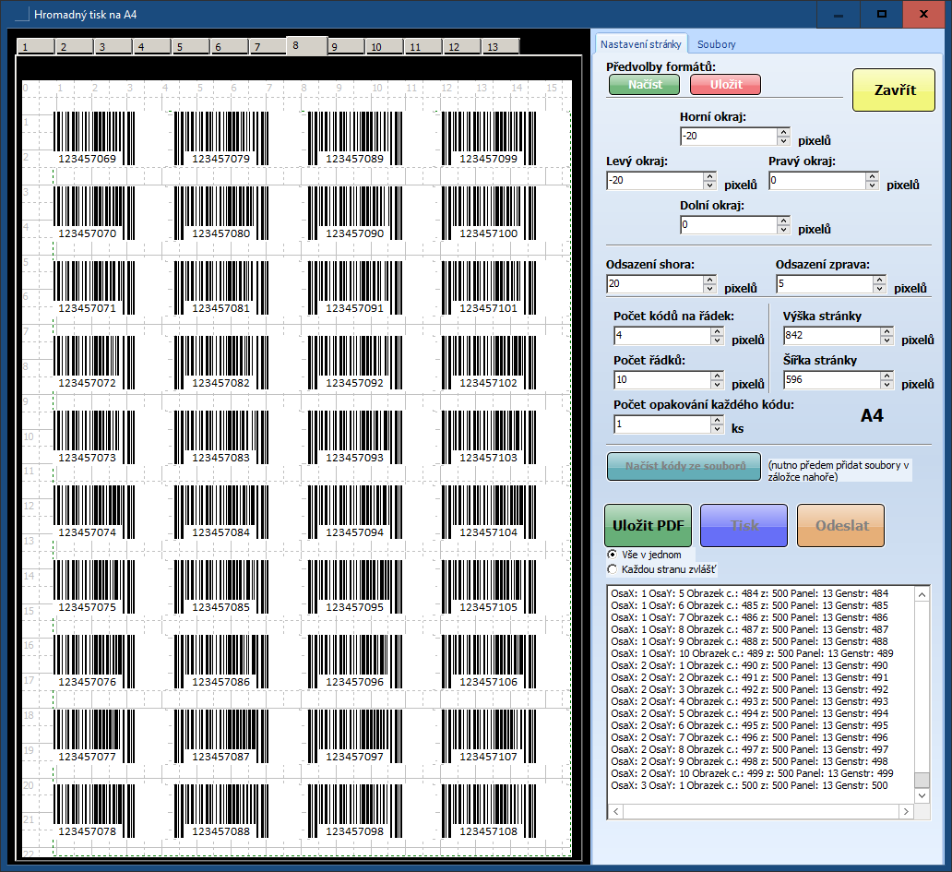Click the blue Tisk button
The width and height of the screenshot is (952, 872).
744,525
